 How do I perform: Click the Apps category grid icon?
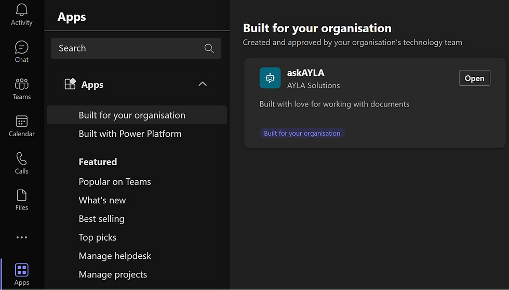[70, 84]
